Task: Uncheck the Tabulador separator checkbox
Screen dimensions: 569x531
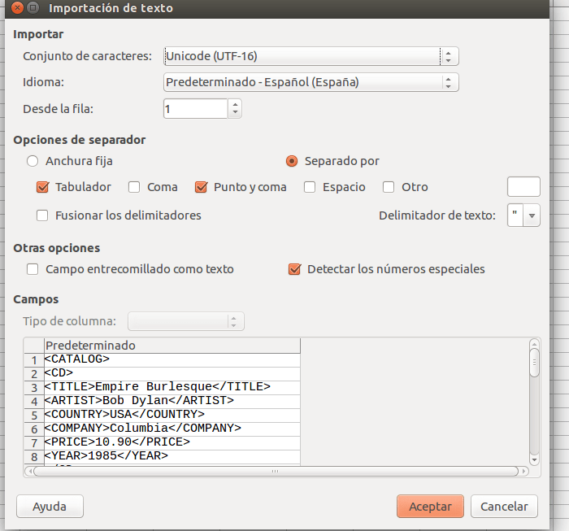Action: tap(44, 187)
